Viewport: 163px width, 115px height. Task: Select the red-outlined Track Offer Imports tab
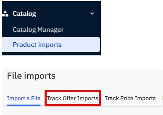click(x=73, y=98)
